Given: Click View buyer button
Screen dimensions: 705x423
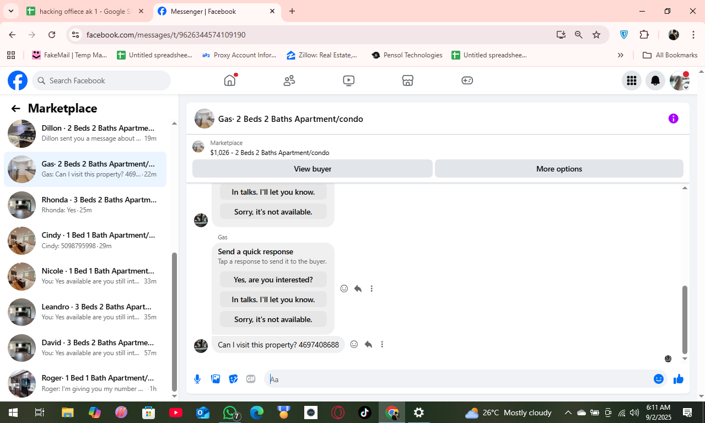Looking at the screenshot, I should coord(313,169).
